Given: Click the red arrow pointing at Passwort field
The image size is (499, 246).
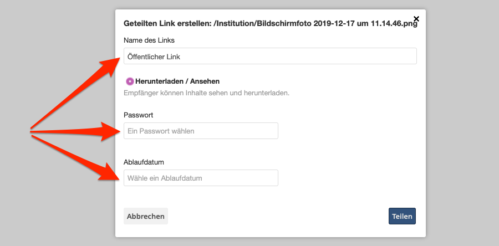Looking at the screenshot, I should pos(78,131).
